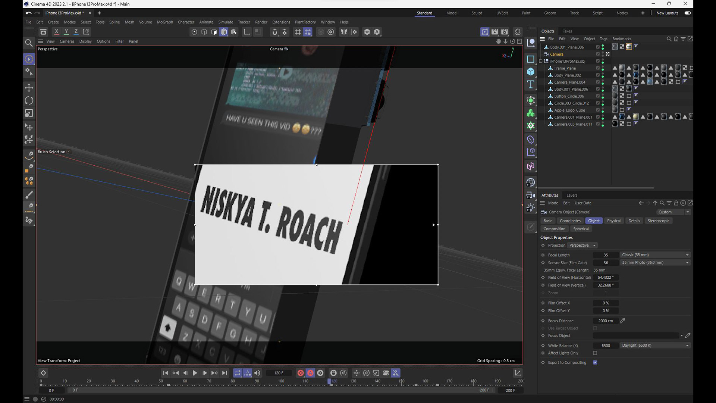Image resolution: width=716 pixels, height=403 pixels.
Task: Open the UVEdit layout
Action: [502, 13]
